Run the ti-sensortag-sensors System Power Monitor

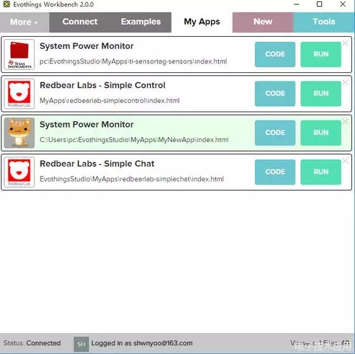click(321, 55)
